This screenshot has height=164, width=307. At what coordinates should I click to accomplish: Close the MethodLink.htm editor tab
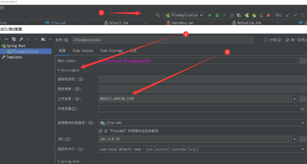(x=278, y=23)
